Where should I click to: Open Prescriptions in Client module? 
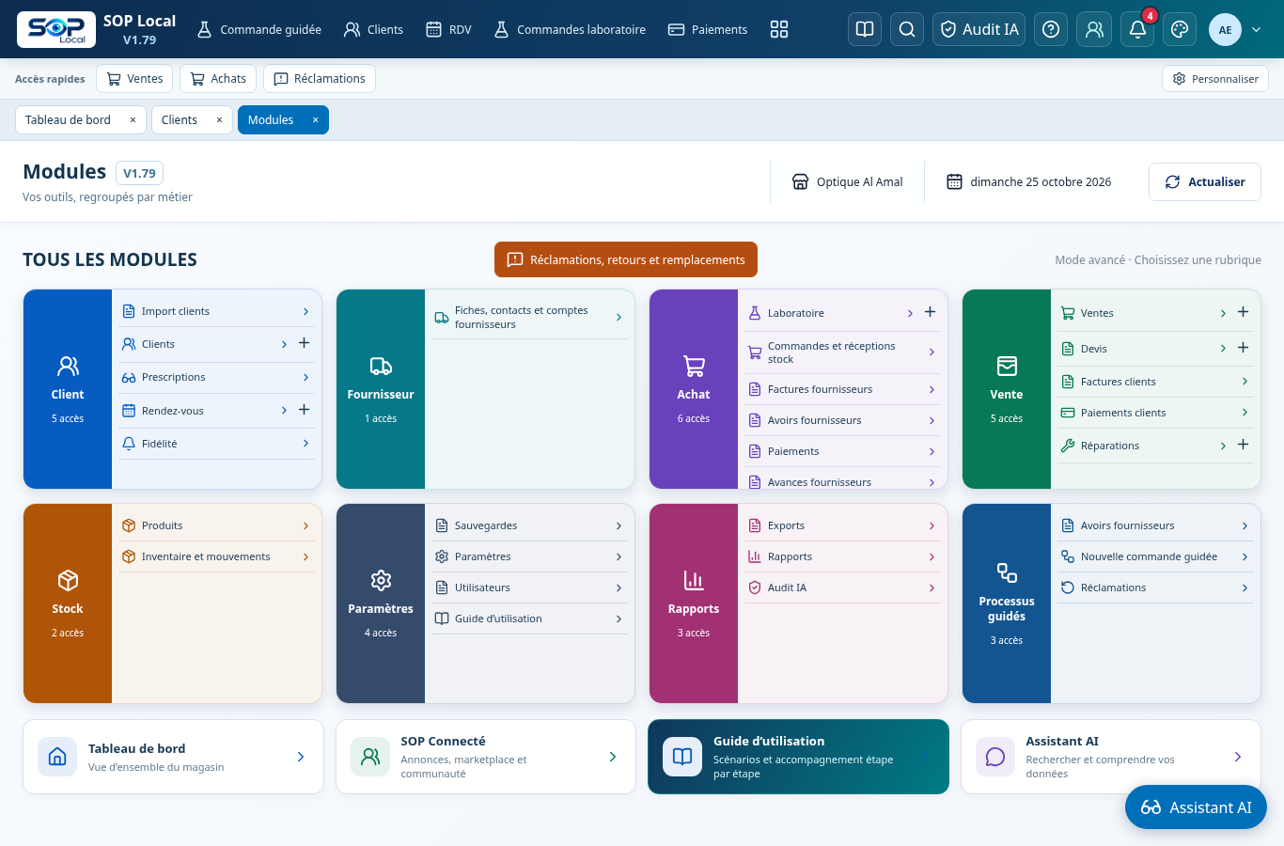(x=216, y=377)
